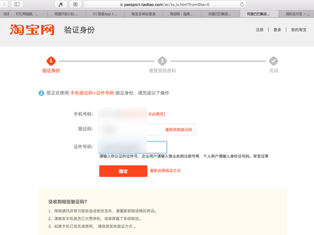Switch to the 淘宝全球站登录 tab
This screenshot has height=235, width=314.
tap(143, 14)
